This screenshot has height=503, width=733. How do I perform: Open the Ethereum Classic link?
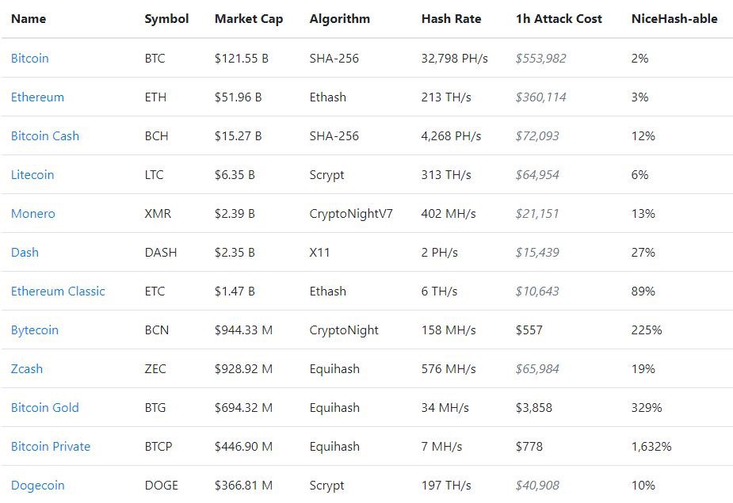[x=58, y=292]
